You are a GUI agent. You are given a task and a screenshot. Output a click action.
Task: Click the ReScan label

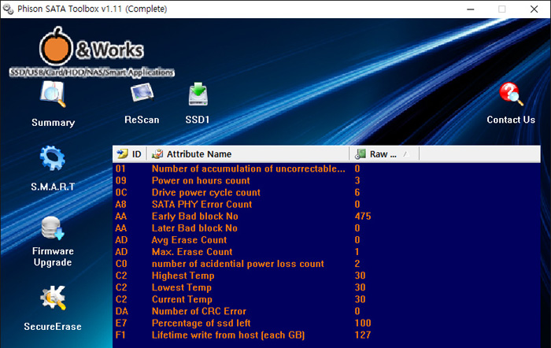[x=142, y=120]
